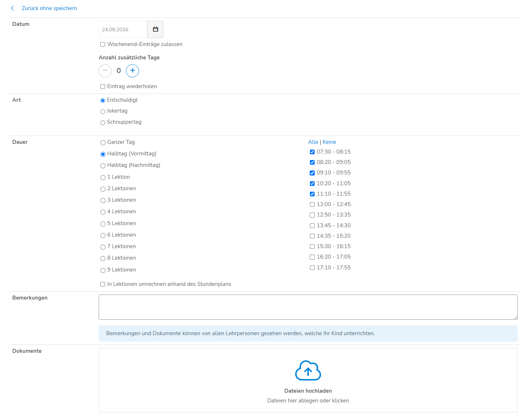Screen dimensions: 523x415
Task: Click into the Bemerkungen text area
Action: click(308, 307)
